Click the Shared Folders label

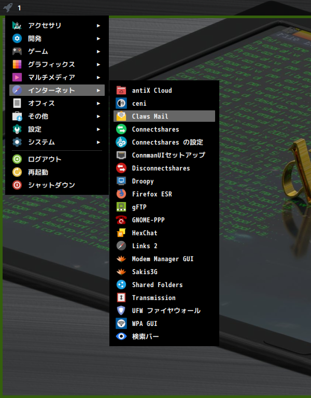tap(158, 285)
